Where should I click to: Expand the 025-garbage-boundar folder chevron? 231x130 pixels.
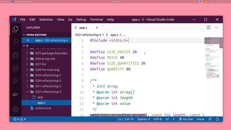(27, 53)
